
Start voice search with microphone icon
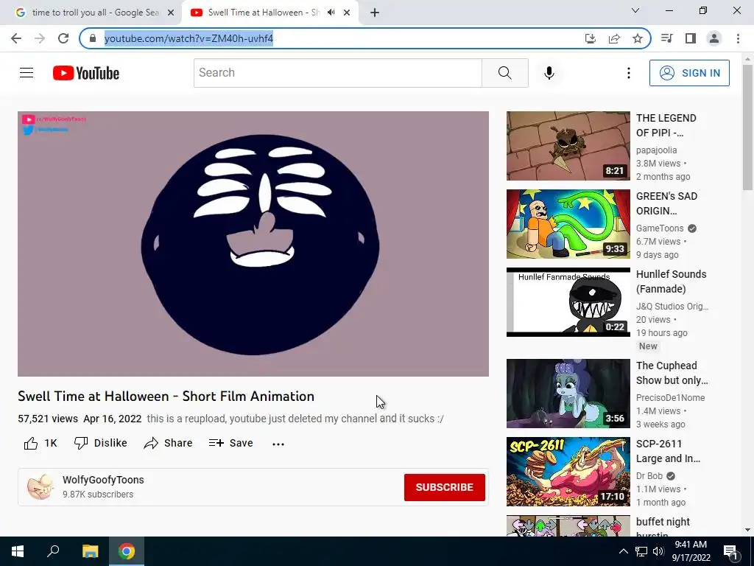click(x=549, y=73)
